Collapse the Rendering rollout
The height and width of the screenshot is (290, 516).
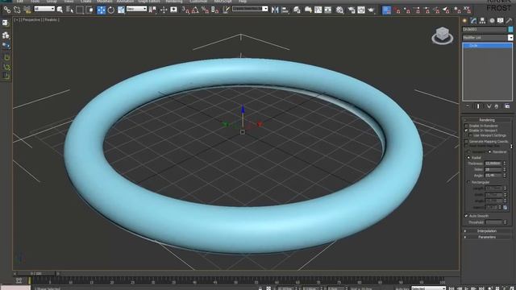tap(487, 120)
